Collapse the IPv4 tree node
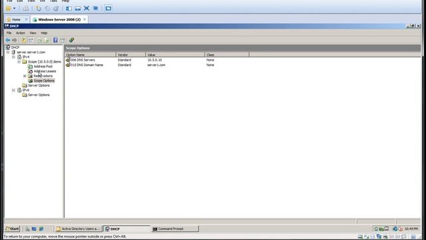Viewport: 426px width, 240px height. coord(13,57)
